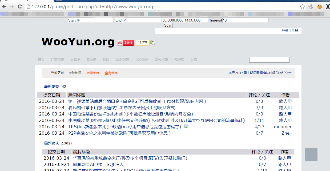Viewport: 330px width, 171px height.
Task: Switch to the 臺灣地區 region tab
Action: tap(111, 73)
